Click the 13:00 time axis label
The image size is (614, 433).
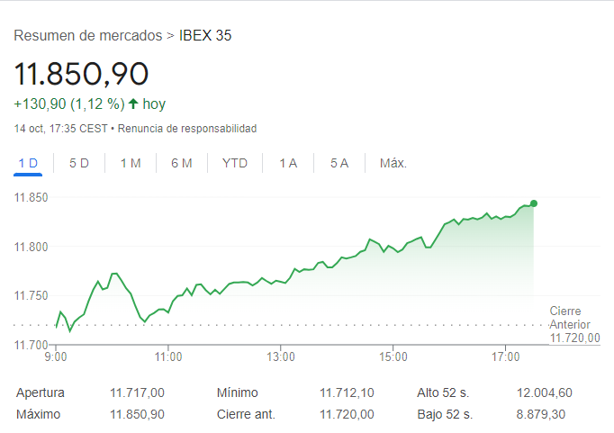tap(281, 357)
